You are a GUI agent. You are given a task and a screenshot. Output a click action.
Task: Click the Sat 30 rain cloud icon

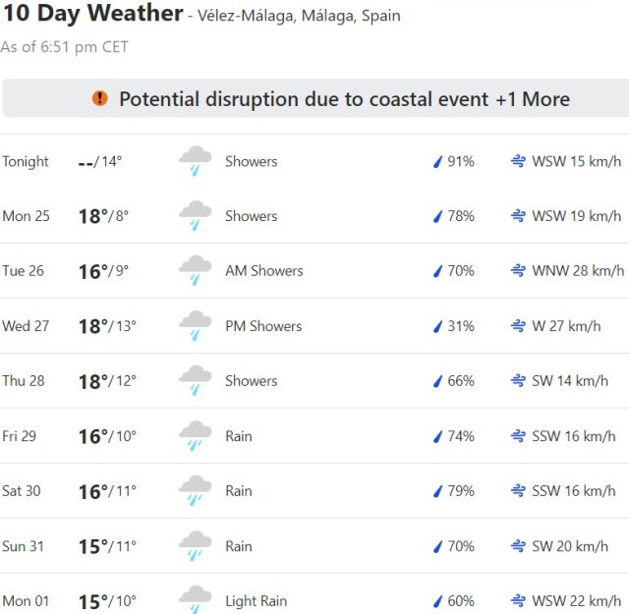pos(195,491)
